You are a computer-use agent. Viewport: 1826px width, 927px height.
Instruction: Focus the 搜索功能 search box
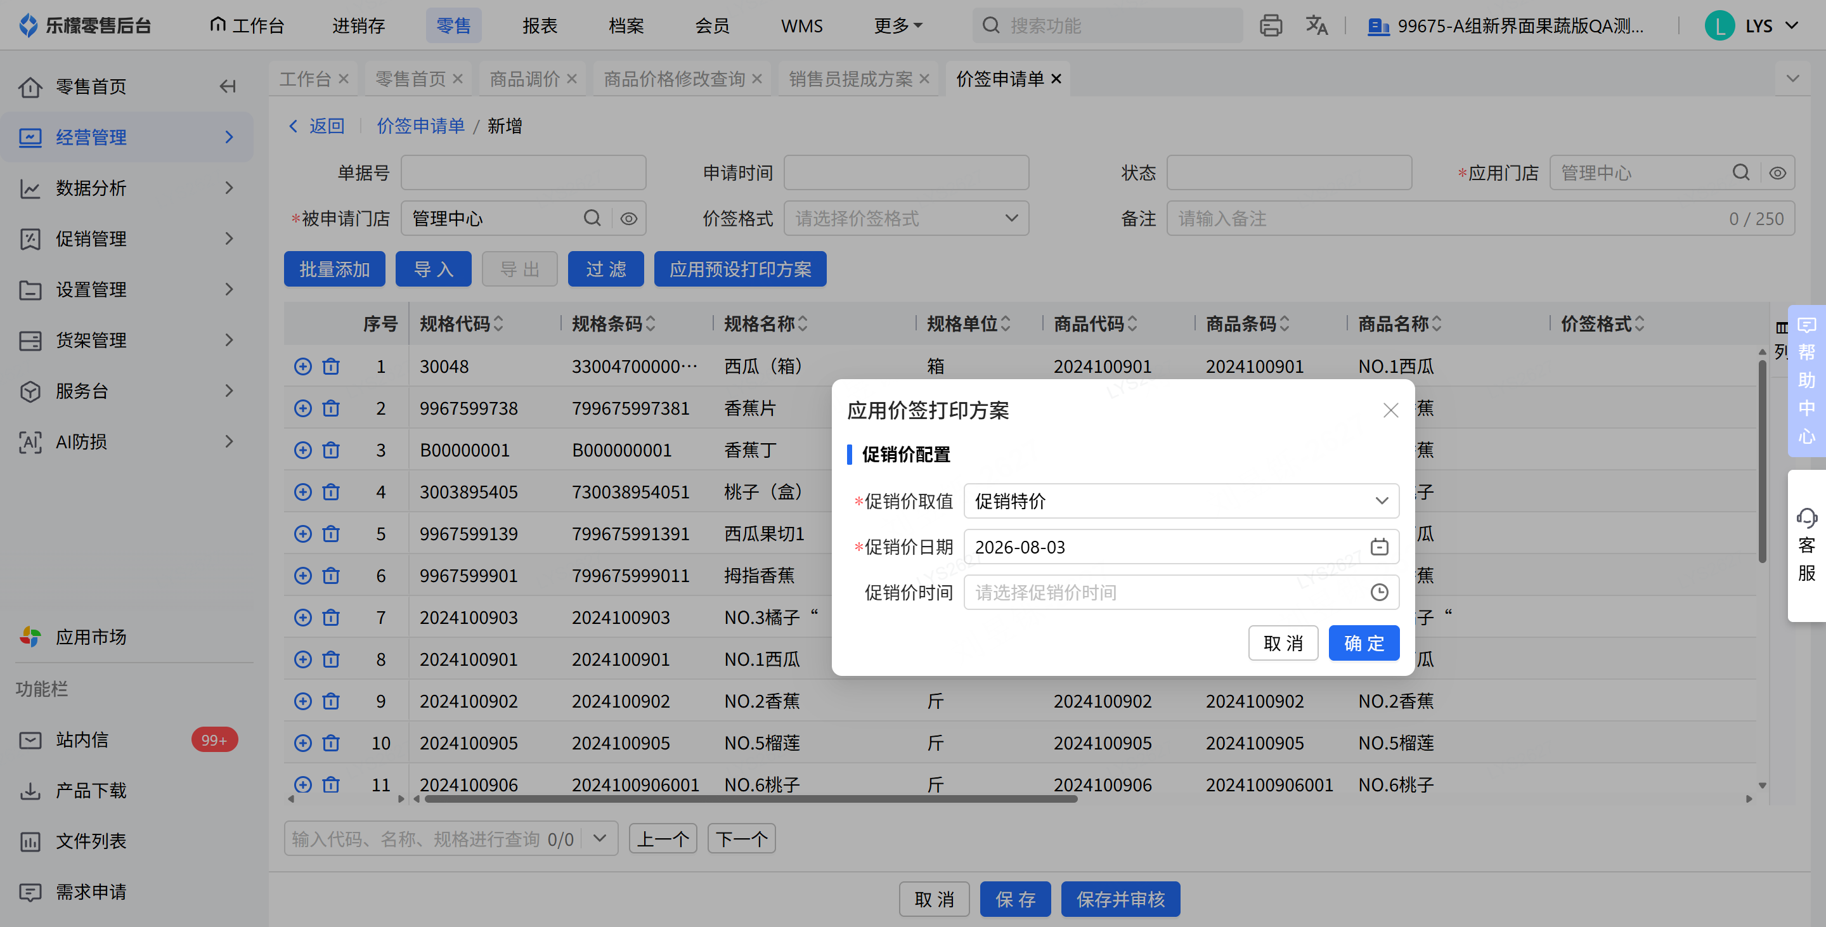tap(1107, 25)
